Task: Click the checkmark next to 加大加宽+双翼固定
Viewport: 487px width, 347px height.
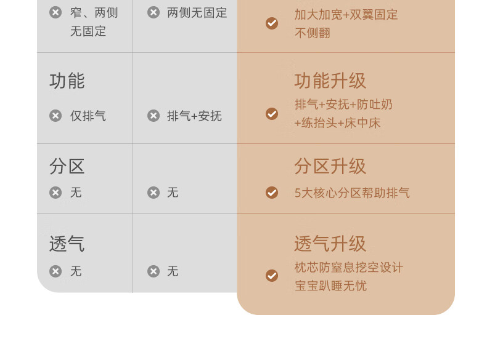Action: tap(272, 23)
